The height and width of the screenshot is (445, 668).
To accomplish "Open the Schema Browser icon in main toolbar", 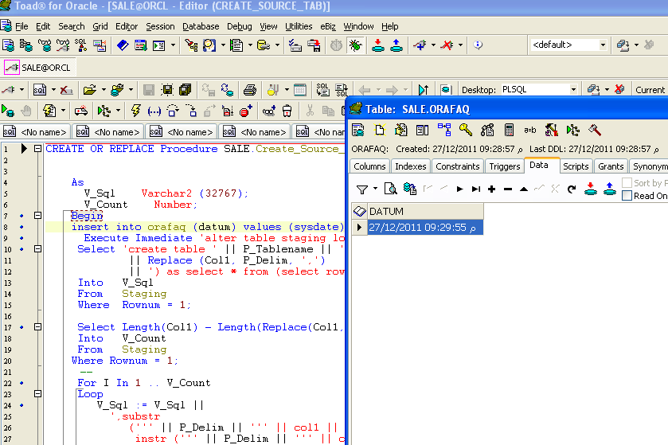I will [26, 45].
